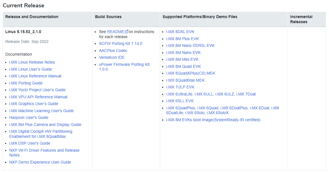Viewport: 329px width, 172px height.
Task: Select the i.MX 8M Plus EVK platform
Action: [182, 39]
